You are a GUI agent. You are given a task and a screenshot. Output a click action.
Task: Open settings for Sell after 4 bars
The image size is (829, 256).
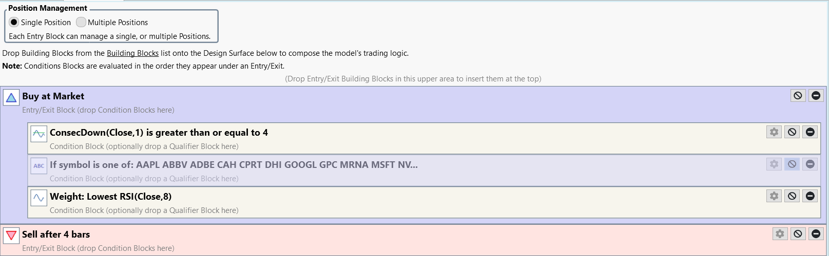pyautogui.click(x=780, y=233)
